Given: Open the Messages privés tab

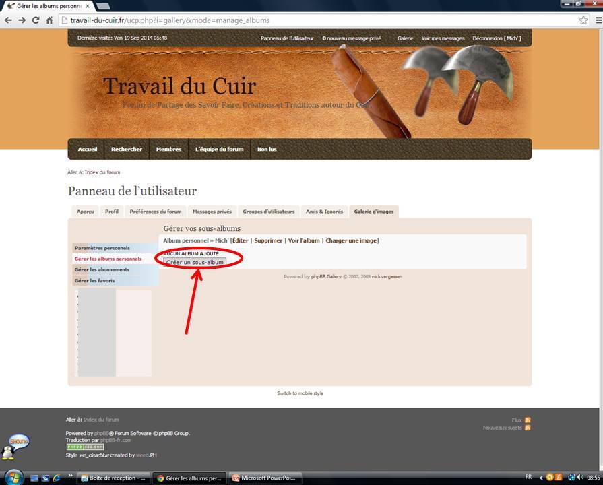Looking at the screenshot, I should (212, 212).
